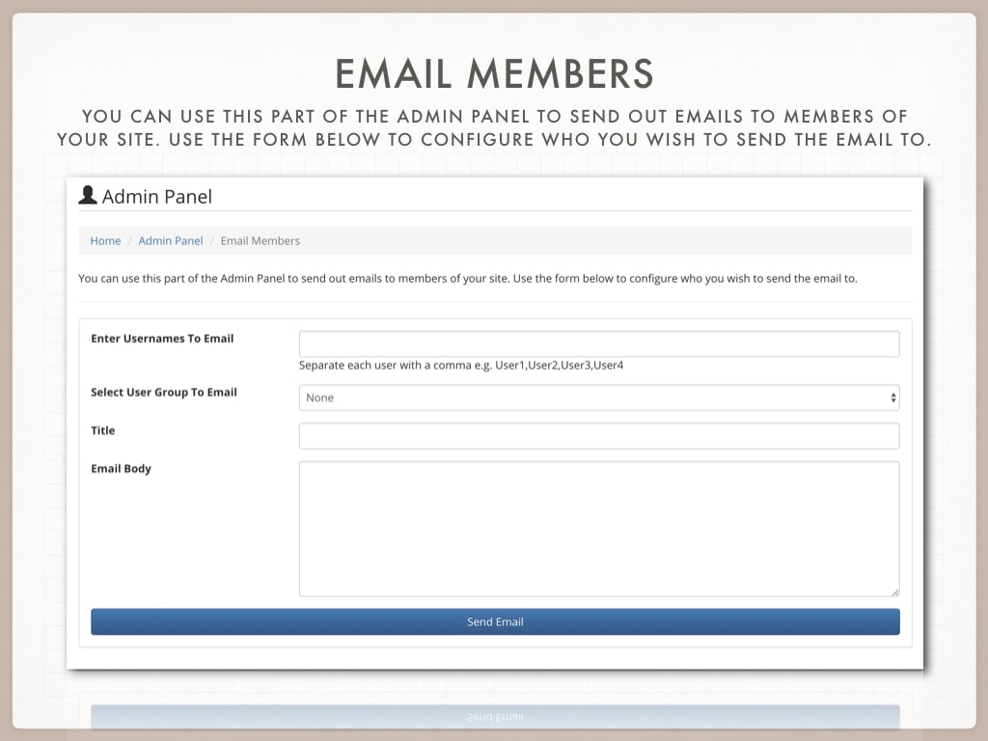988x741 pixels.
Task: Click the 'Separate each user with a comma' hint
Action: [461, 365]
